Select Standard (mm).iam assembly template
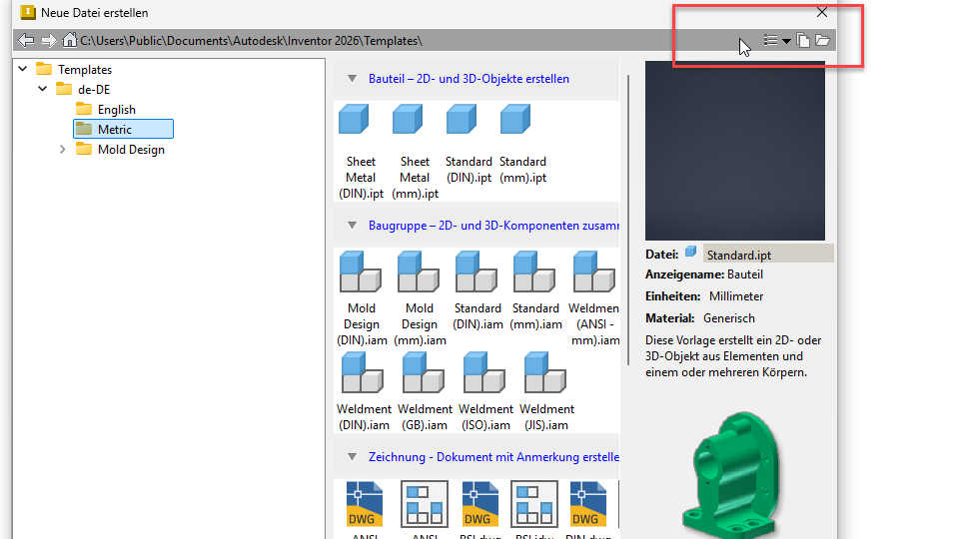This screenshot has width=959, height=539. [x=535, y=290]
